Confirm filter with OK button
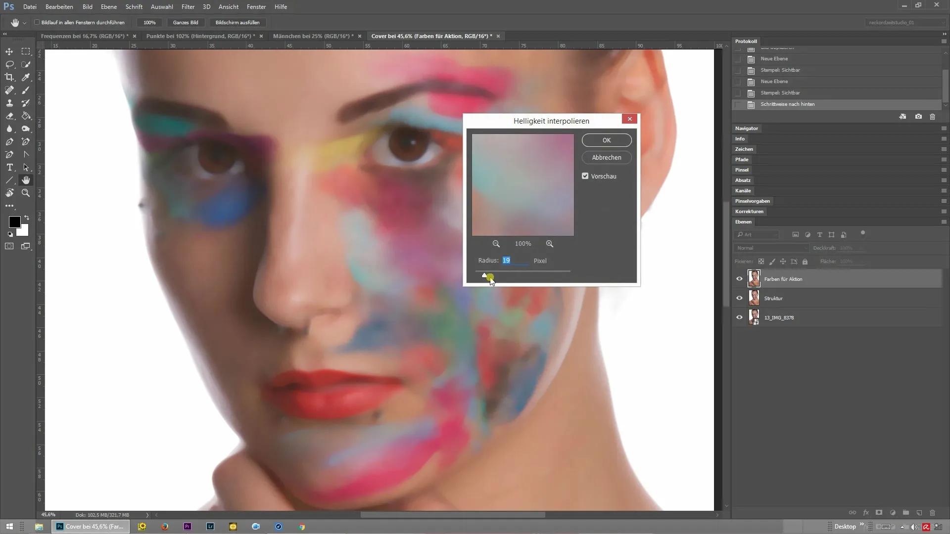This screenshot has width=950, height=534. point(607,140)
